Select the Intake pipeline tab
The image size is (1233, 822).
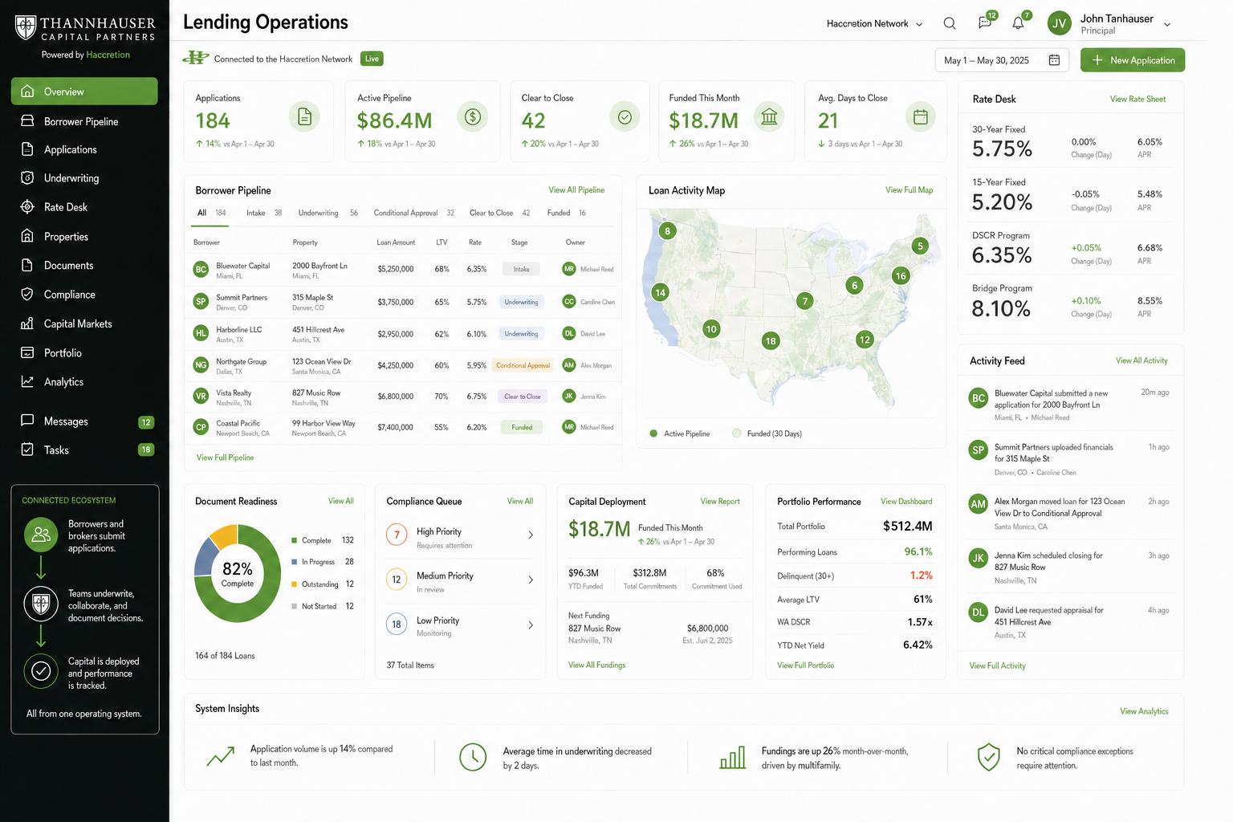pyautogui.click(x=264, y=213)
